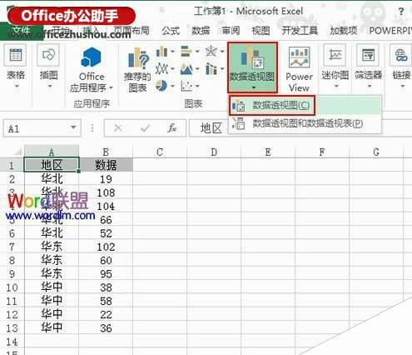Click the insert function fx icon
412x355 pixels.
[172, 128]
